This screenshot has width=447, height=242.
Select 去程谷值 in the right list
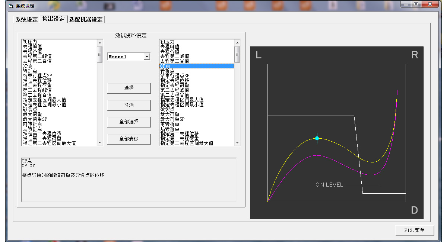point(197,51)
